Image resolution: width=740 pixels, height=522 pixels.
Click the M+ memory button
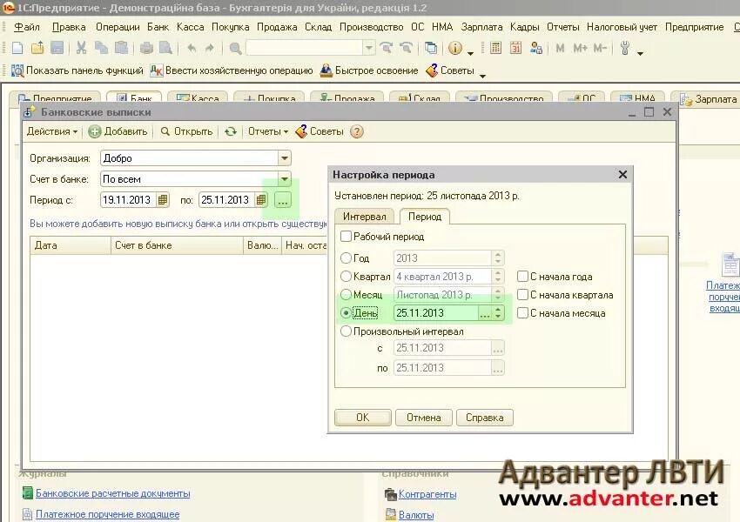580,48
